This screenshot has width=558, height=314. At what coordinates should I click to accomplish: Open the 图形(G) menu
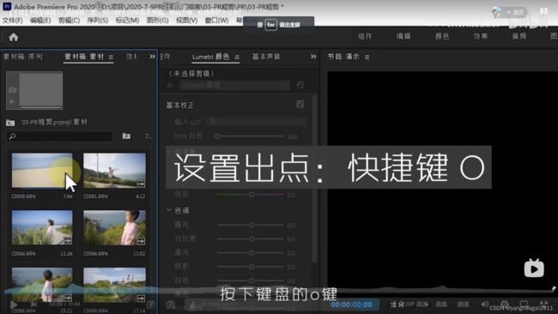point(158,21)
